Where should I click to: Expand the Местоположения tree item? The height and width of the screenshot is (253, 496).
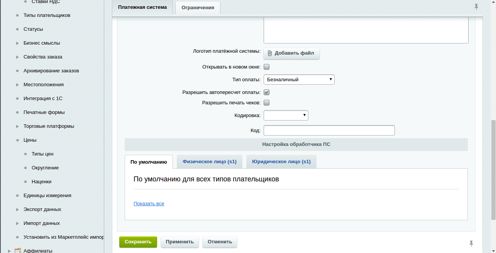[x=17, y=85]
